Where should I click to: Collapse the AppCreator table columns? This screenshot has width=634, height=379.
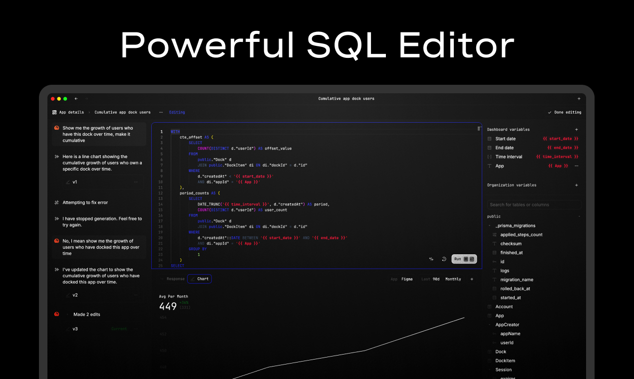490,325
